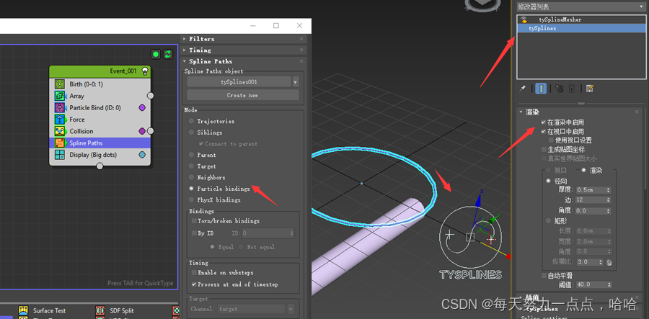Viewport: 649px width, 319px height.
Task: Click the blue color dot on Display row
Action: (x=142, y=155)
